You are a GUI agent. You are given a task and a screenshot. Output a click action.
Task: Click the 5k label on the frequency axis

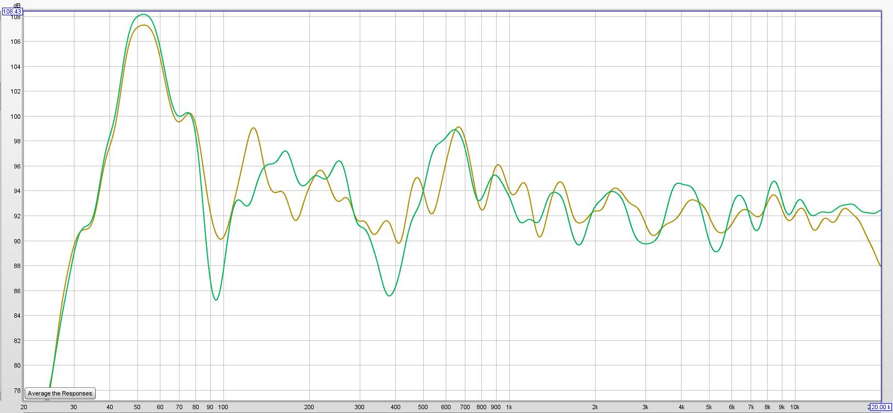point(709,407)
